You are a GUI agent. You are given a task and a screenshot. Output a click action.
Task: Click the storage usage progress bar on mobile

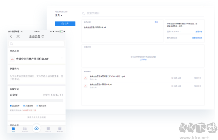[x=37, y=100]
